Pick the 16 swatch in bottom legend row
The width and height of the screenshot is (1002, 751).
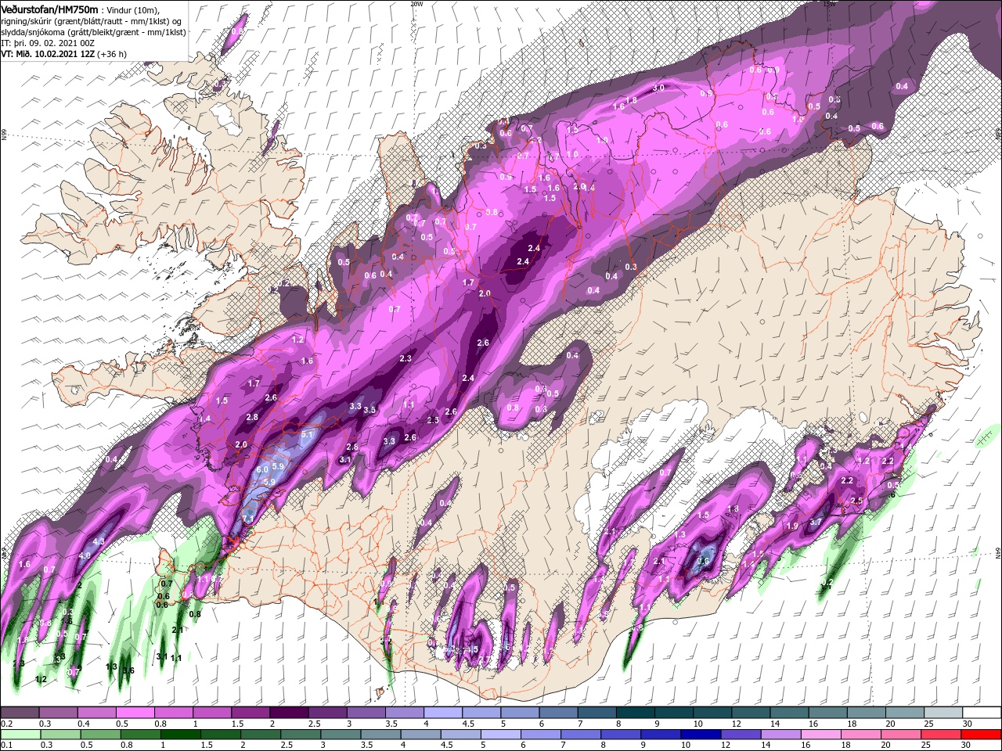click(x=822, y=735)
